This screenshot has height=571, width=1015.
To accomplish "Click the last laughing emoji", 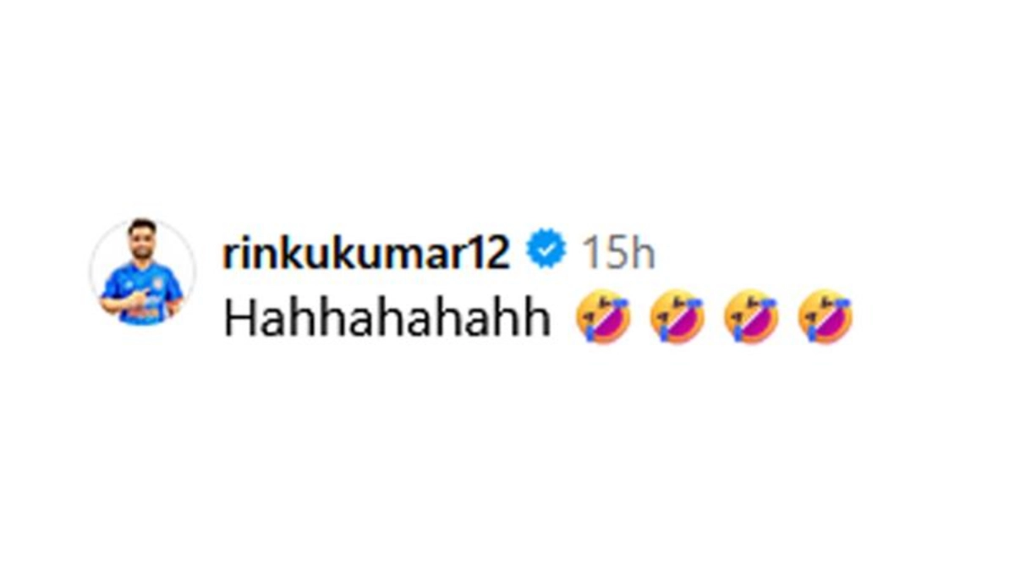I will coord(826,317).
